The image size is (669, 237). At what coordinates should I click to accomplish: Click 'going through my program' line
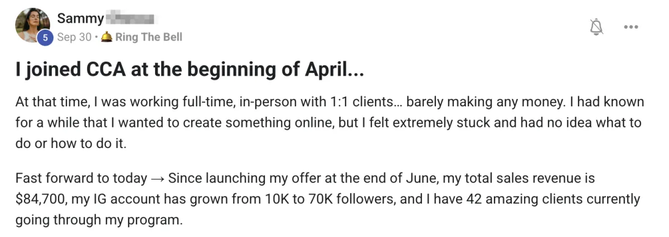coord(99,220)
